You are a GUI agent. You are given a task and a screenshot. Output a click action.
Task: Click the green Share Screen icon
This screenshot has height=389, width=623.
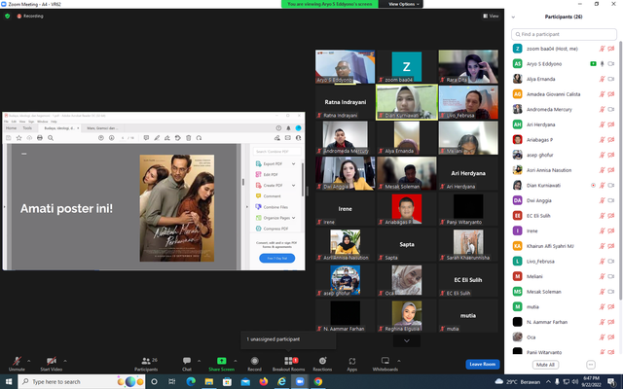click(x=221, y=361)
